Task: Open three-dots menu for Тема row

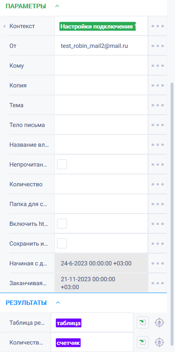Action: pyautogui.click(x=158, y=105)
